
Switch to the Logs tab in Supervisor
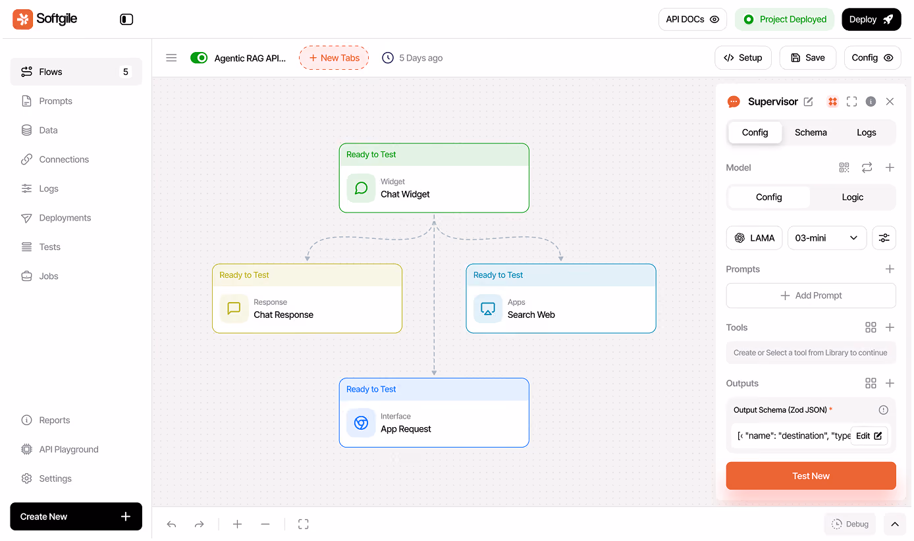tap(866, 132)
